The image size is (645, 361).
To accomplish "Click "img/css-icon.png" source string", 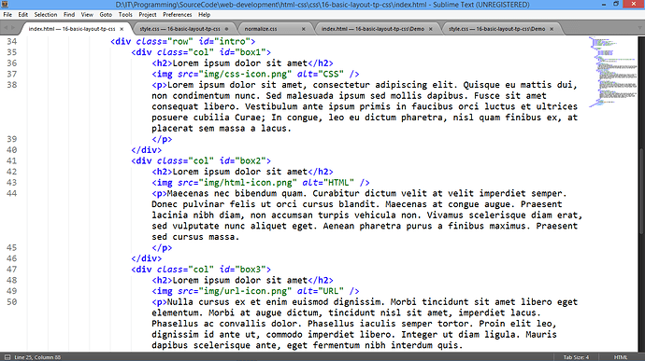I will coord(245,74).
